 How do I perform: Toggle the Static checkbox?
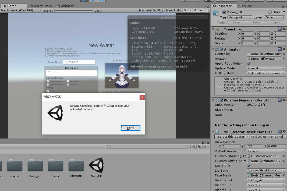coord(270,12)
